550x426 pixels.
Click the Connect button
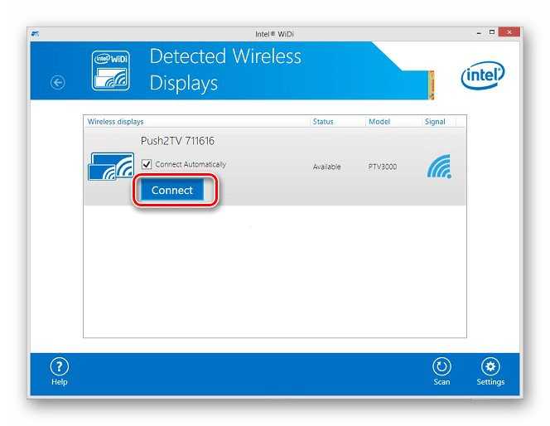tap(172, 190)
